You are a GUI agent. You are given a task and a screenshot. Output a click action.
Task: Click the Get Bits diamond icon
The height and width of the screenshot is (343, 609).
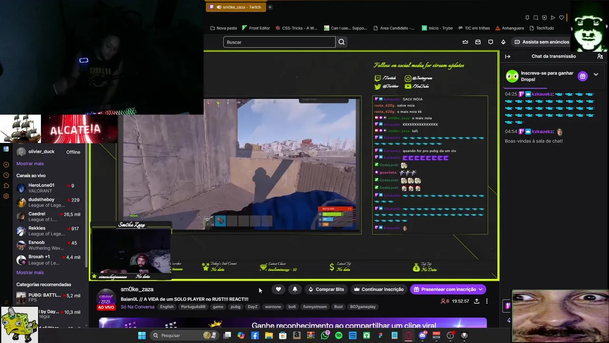click(503, 42)
